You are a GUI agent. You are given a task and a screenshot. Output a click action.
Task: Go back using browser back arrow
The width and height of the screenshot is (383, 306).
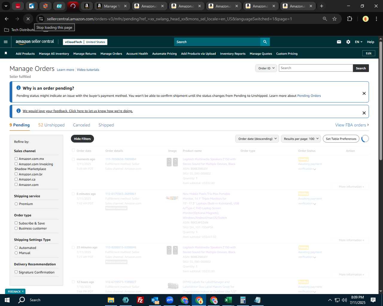coord(7,19)
